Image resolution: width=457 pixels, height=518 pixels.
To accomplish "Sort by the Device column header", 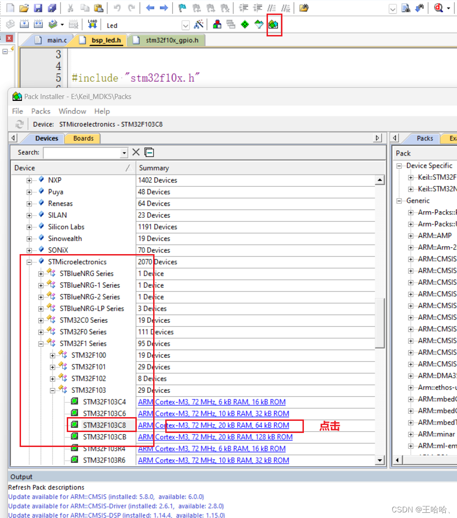I will (73, 168).
